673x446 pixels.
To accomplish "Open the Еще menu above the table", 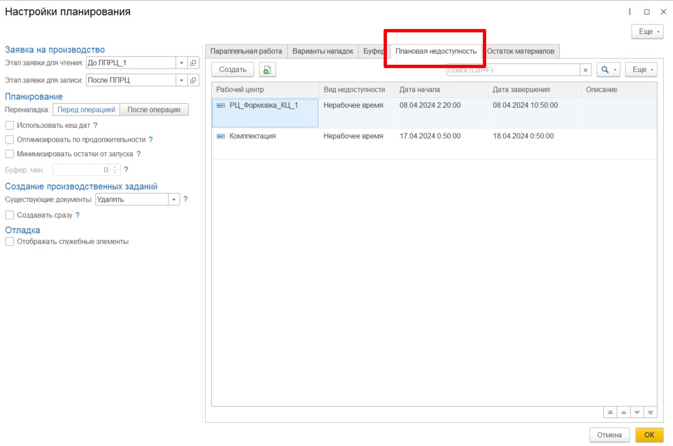I will [x=641, y=70].
